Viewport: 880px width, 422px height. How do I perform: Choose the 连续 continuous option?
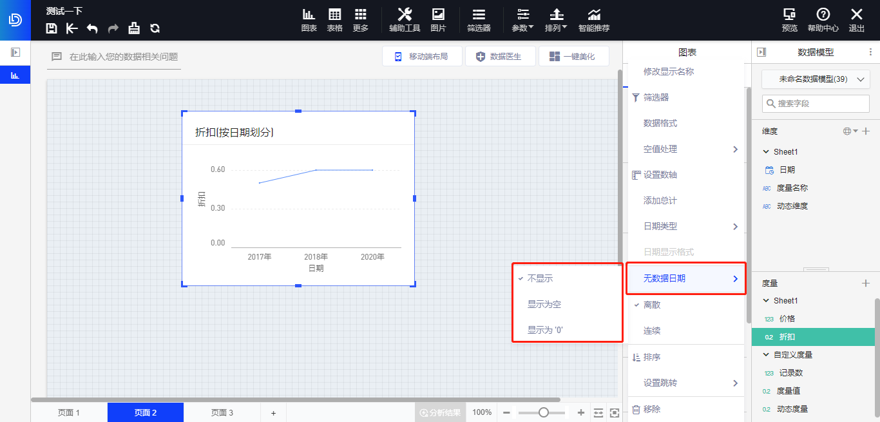point(652,331)
